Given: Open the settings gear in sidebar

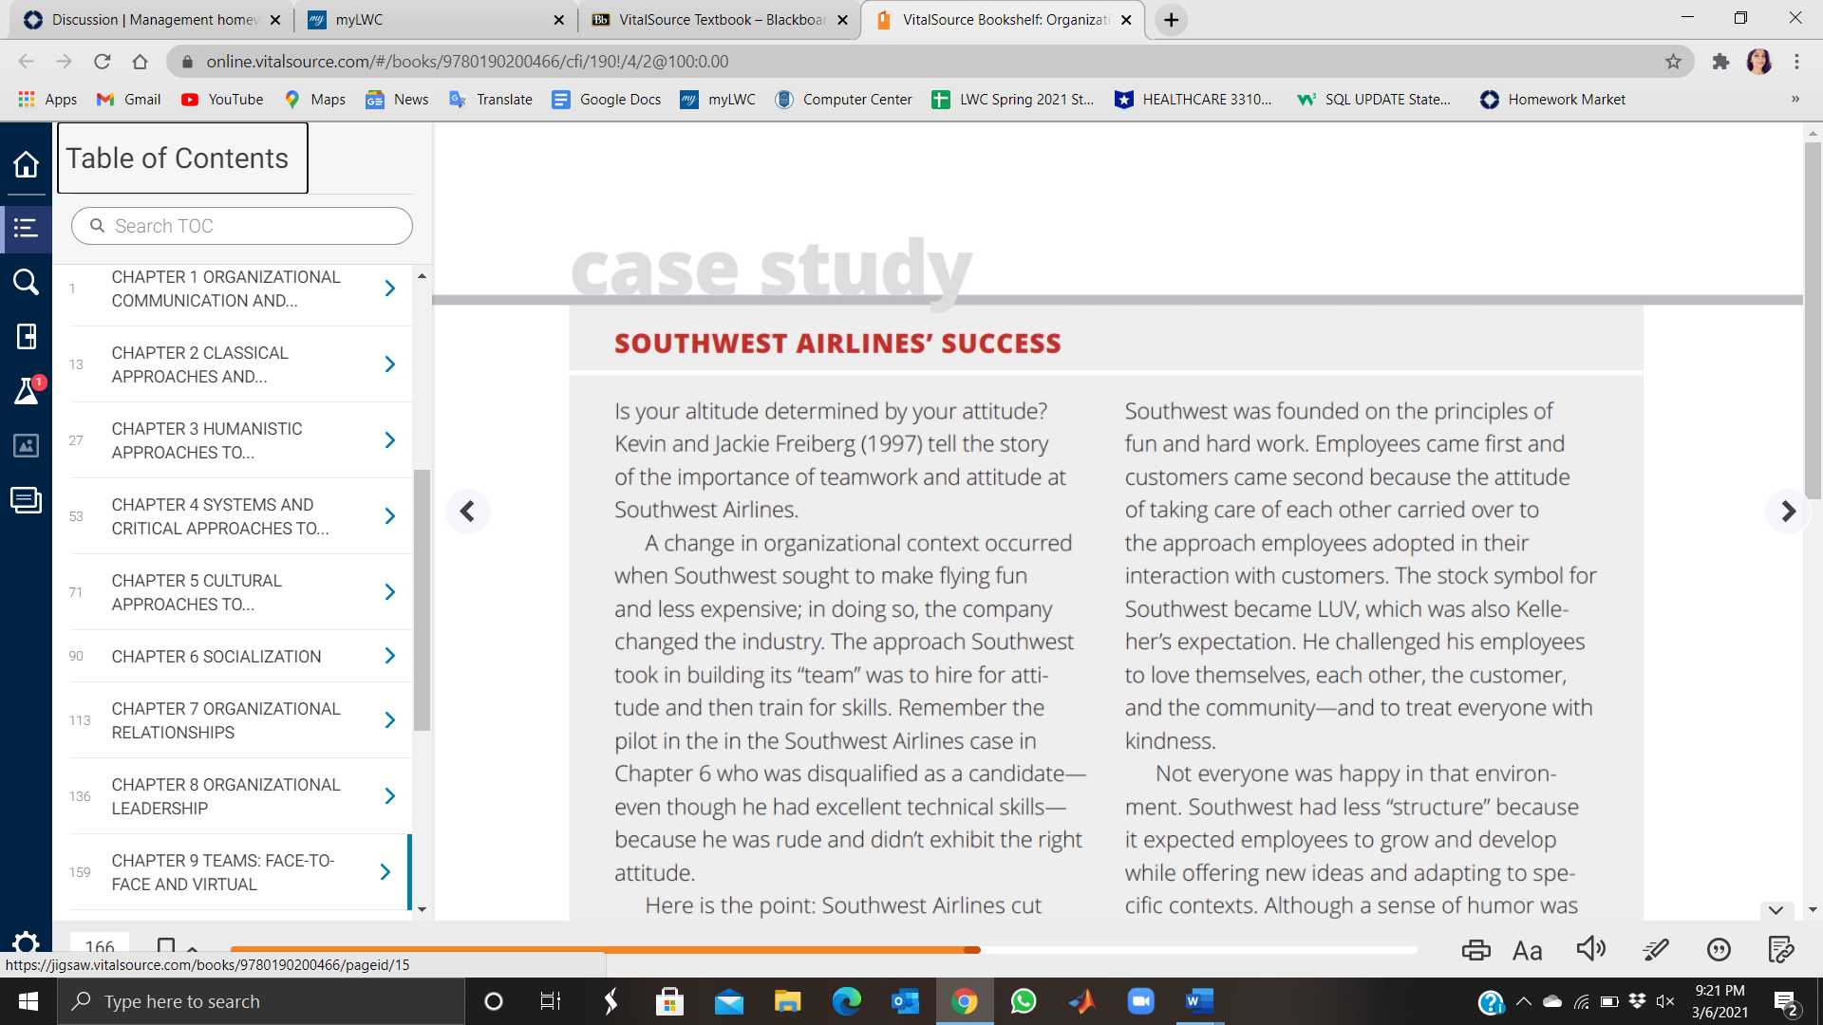Looking at the screenshot, I should 26,942.
